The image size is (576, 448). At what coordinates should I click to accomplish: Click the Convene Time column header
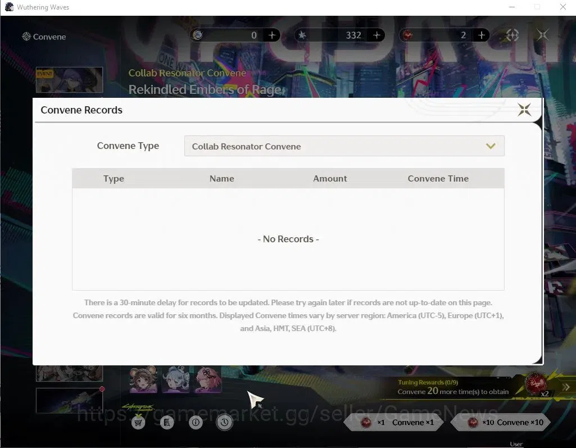[x=438, y=179]
